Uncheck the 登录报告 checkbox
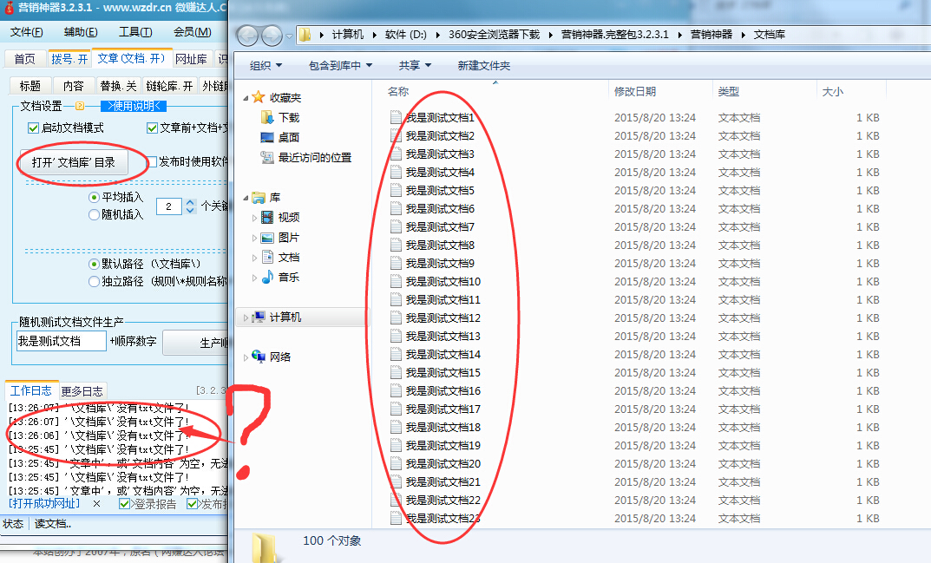 (124, 504)
